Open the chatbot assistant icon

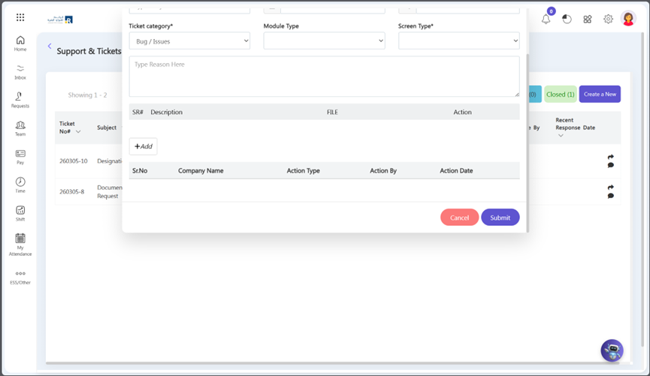[612, 350]
